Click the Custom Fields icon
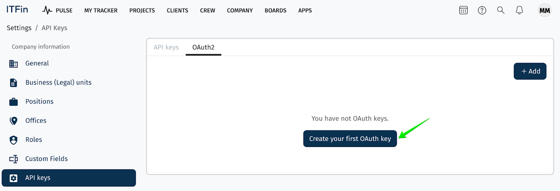560x191 pixels. 14,159
